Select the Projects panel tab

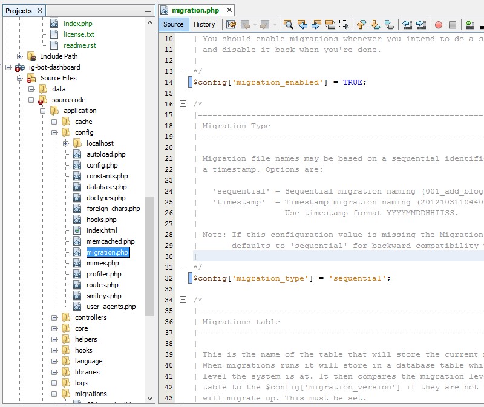19,11
